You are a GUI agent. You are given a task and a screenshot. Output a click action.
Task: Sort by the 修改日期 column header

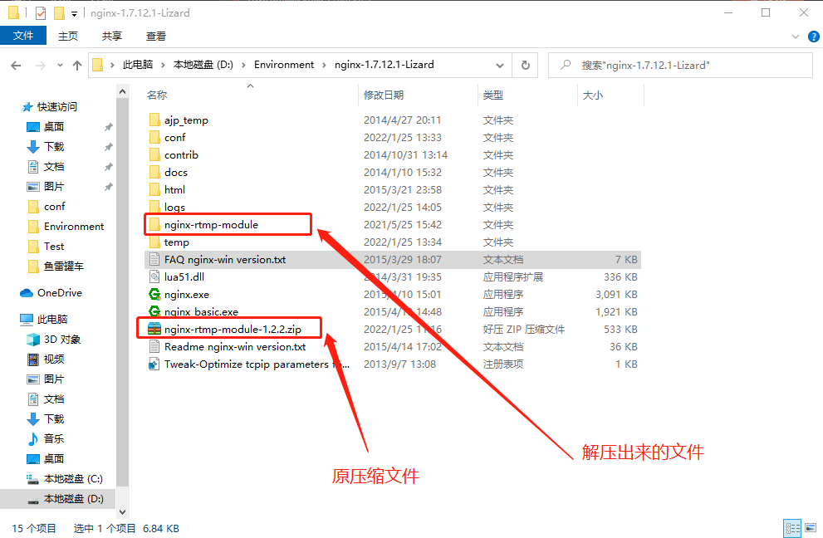(384, 95)
